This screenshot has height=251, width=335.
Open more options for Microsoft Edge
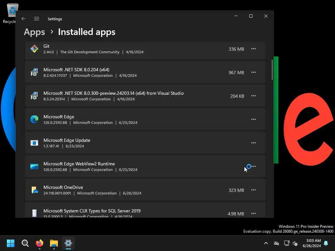coord(254,119)
